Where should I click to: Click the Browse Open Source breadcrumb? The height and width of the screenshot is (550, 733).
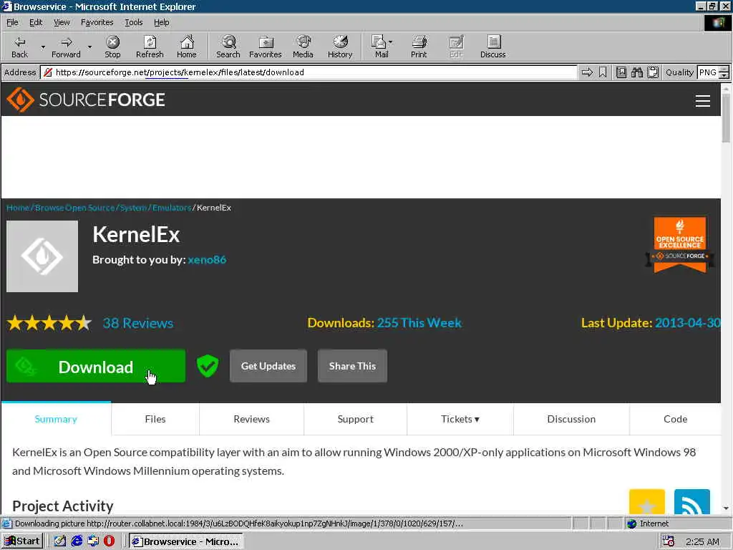(x=74, y=208)
